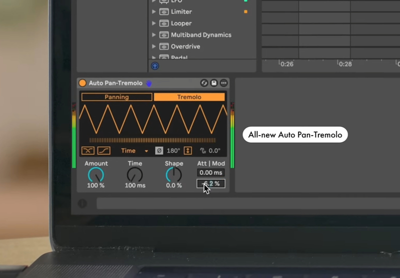
Task: Toggle the browser preview headphone icon
Action: [x=155, y=66]
